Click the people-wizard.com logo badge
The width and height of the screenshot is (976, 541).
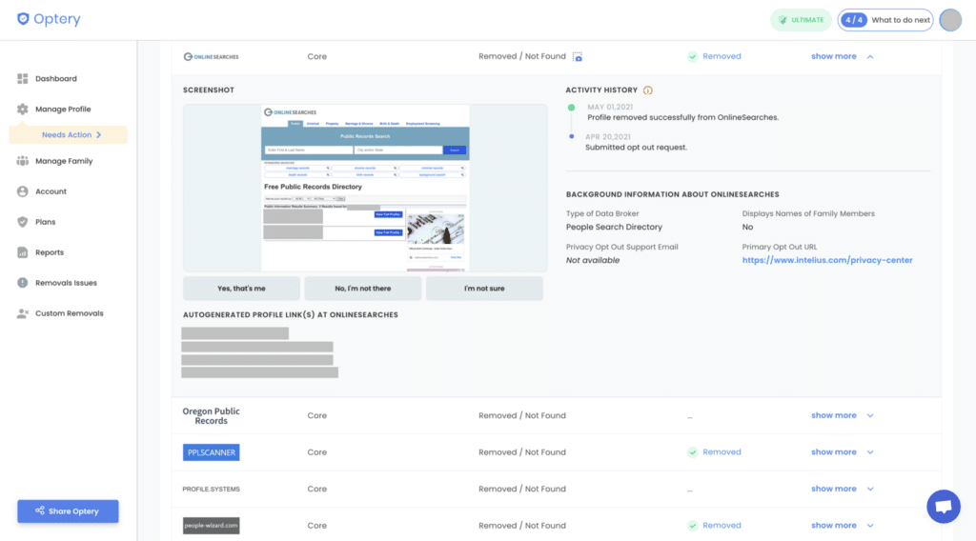[211, 526]
